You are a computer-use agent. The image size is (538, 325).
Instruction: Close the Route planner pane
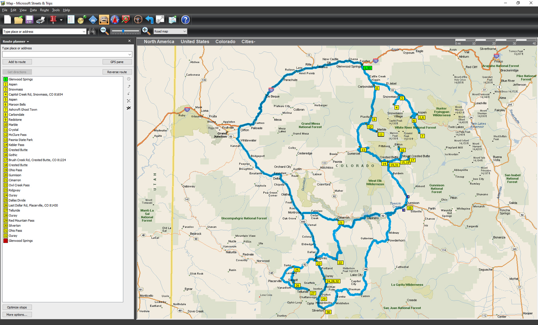[x=129, y=41]
